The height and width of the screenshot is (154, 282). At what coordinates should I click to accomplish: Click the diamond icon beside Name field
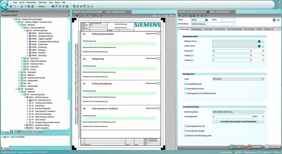[207, 20]
